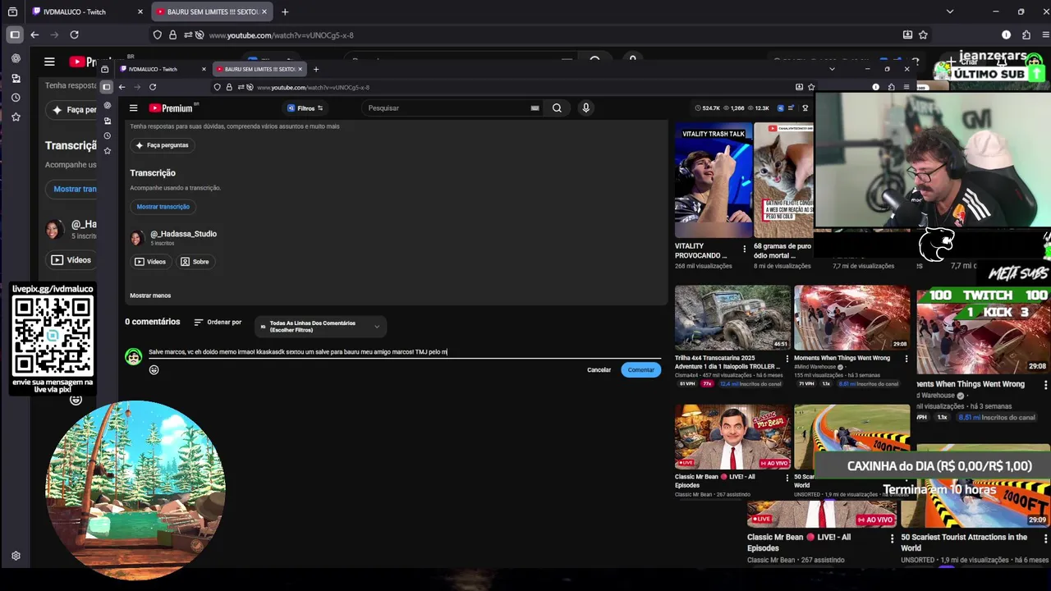Viewport: 1051px width, 591px height.
Task: Click partially hidden Vídeos button in outer page
Action: [x=71, y=260]
